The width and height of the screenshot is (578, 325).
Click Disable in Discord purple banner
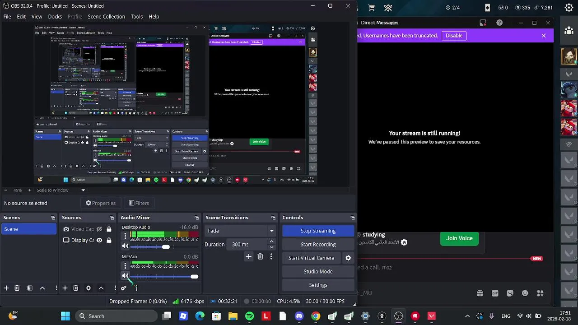(454, 35)
